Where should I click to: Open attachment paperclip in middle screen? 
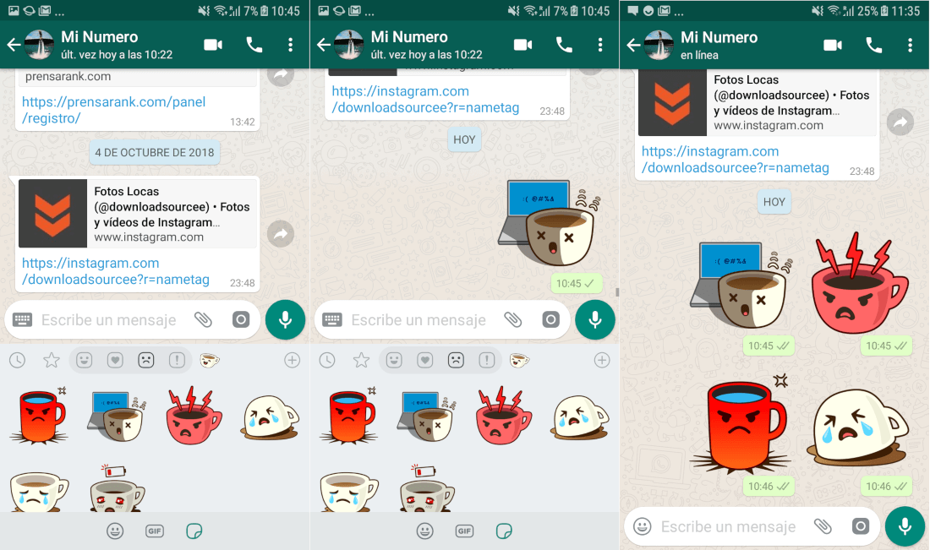(513, 320)
